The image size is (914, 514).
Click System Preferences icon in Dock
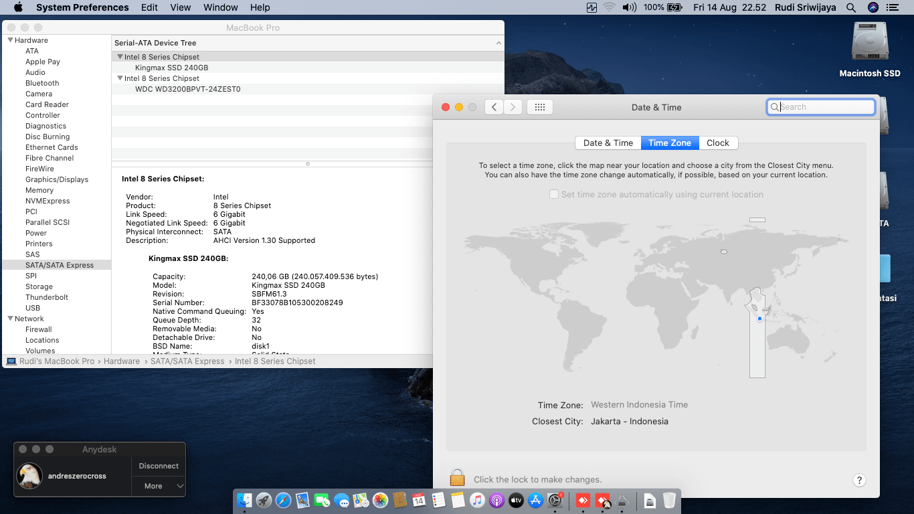(x=555, y=500)
